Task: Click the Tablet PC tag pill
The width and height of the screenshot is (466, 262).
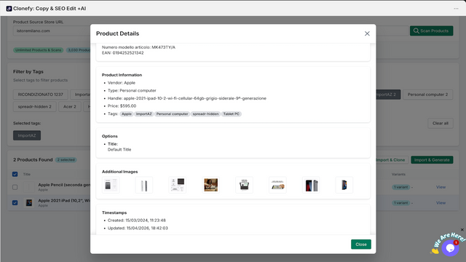Action: click(232, 114)
